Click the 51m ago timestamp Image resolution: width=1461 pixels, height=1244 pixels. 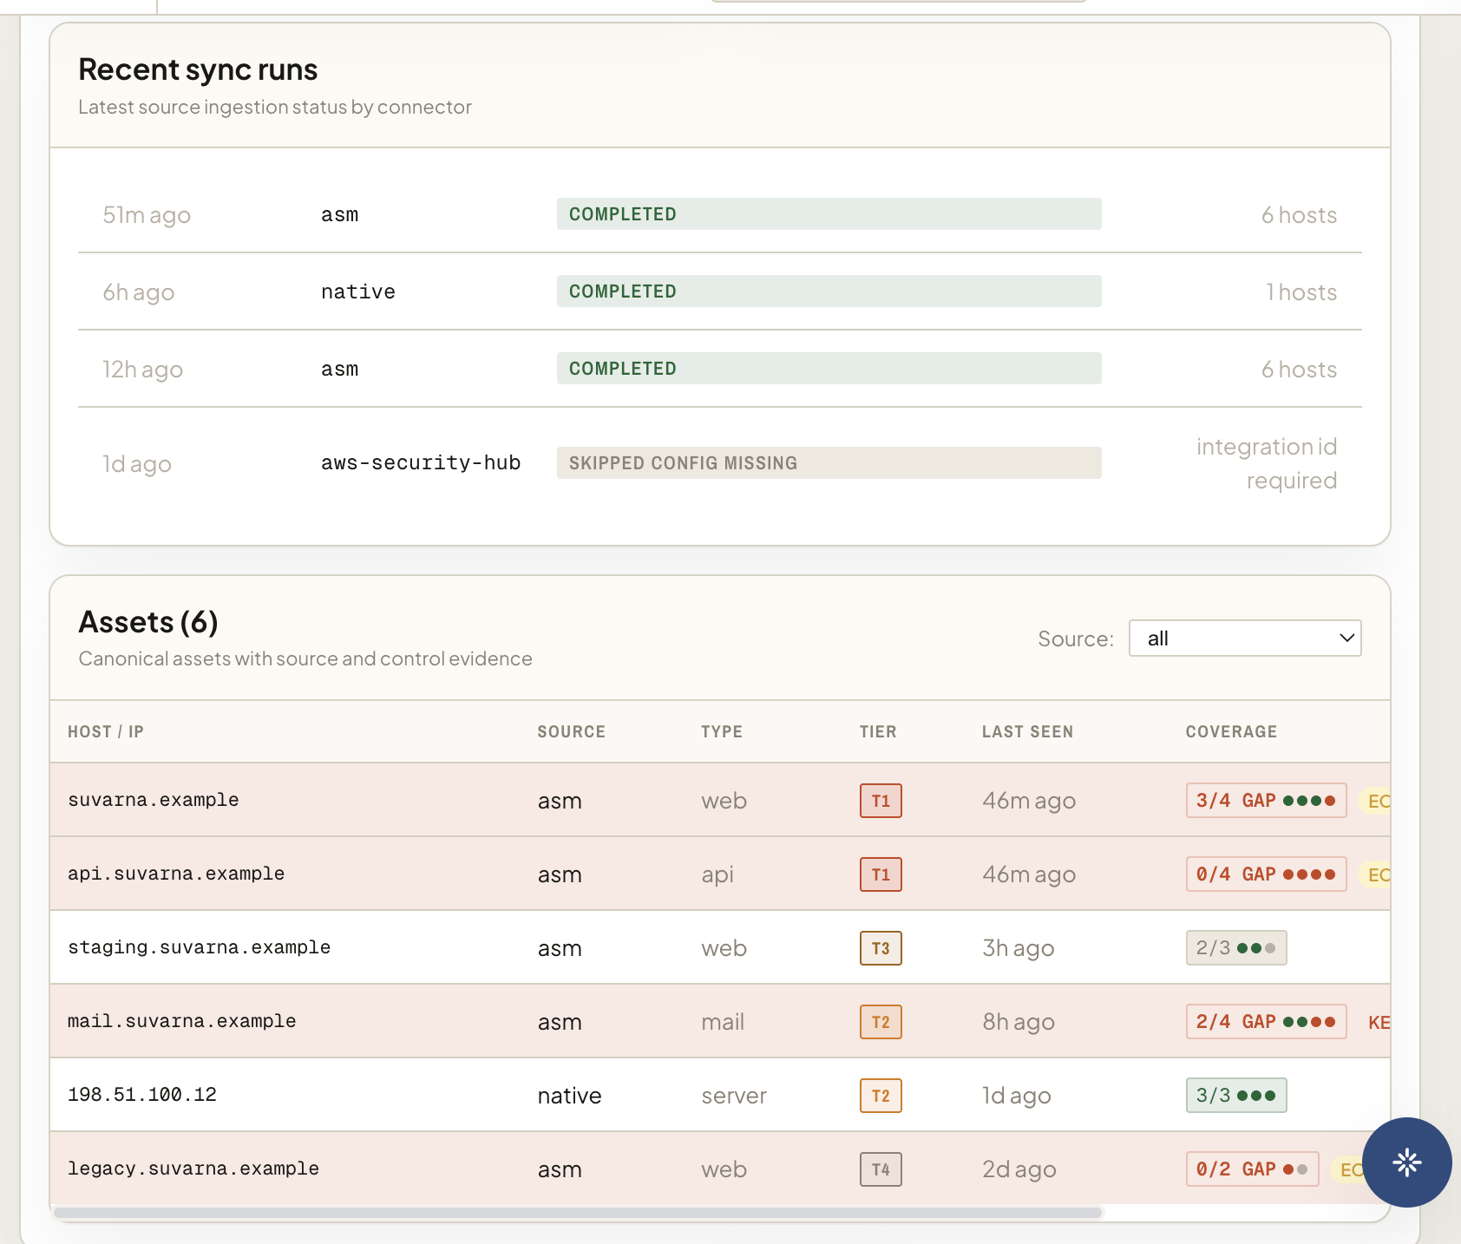pyautogui.click(x=147, y=215)
